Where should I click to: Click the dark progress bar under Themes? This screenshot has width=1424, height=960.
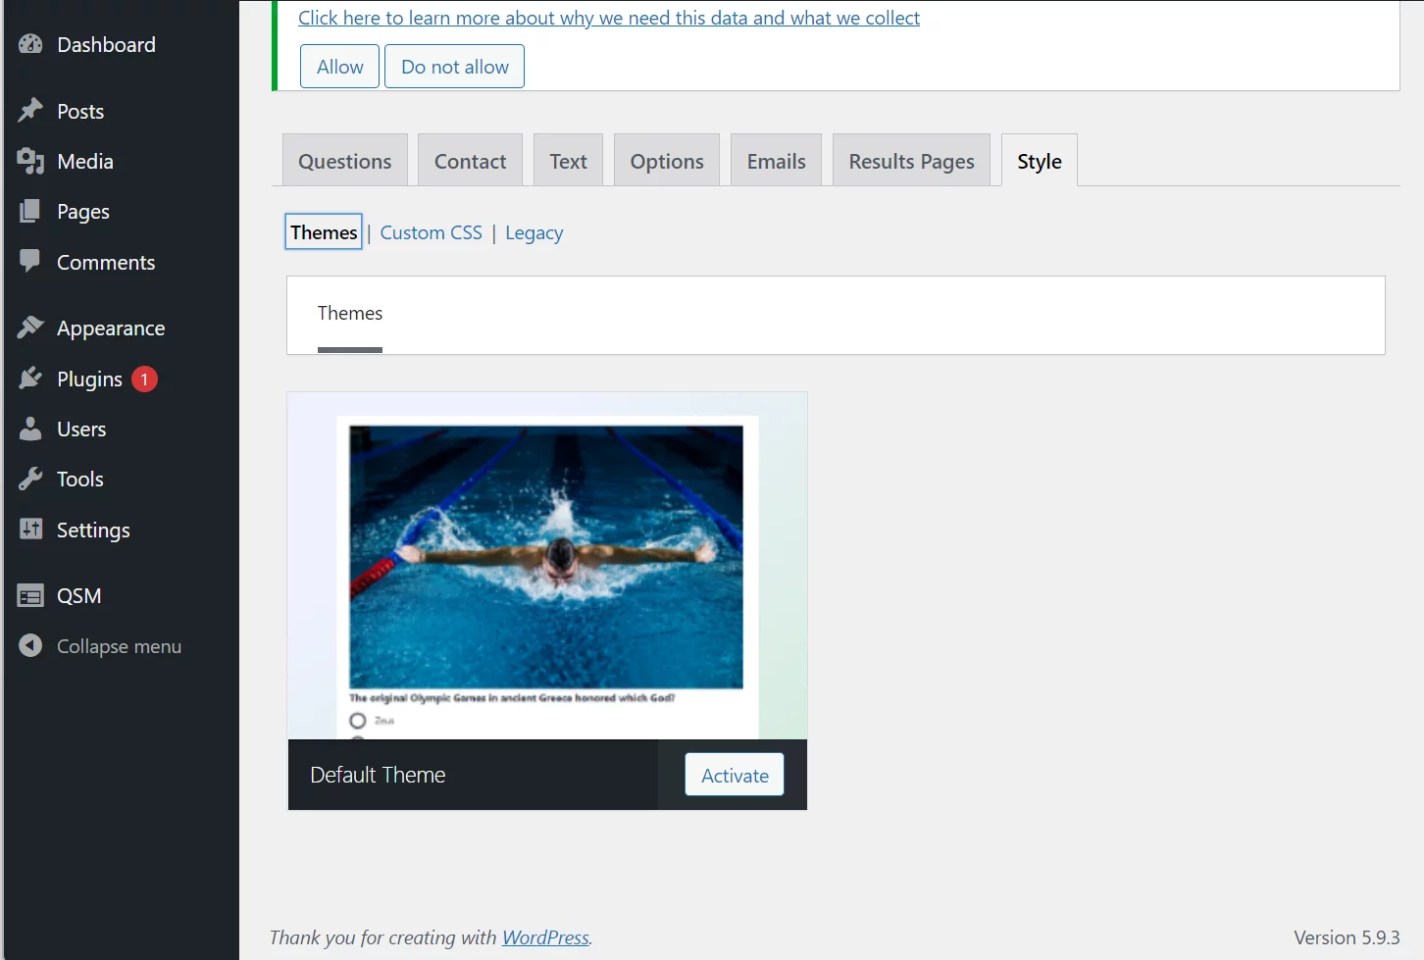tap(350, 347)
